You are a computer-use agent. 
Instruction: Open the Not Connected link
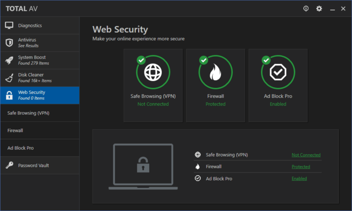tap(306, 155)
